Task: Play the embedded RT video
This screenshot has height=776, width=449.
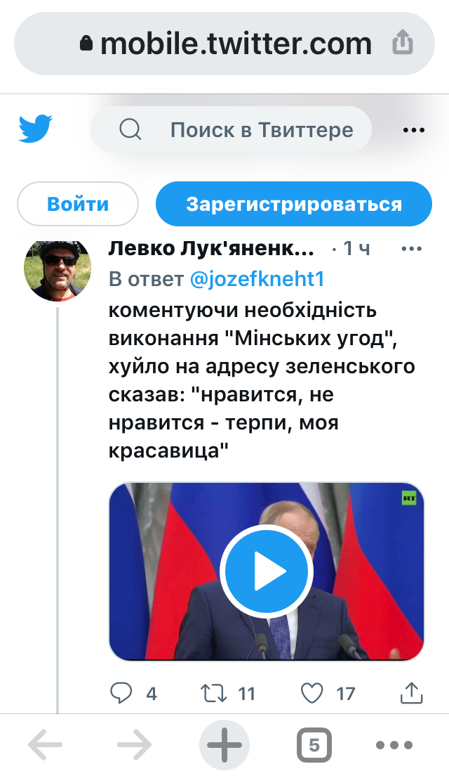Action: (x=266, y=571)
